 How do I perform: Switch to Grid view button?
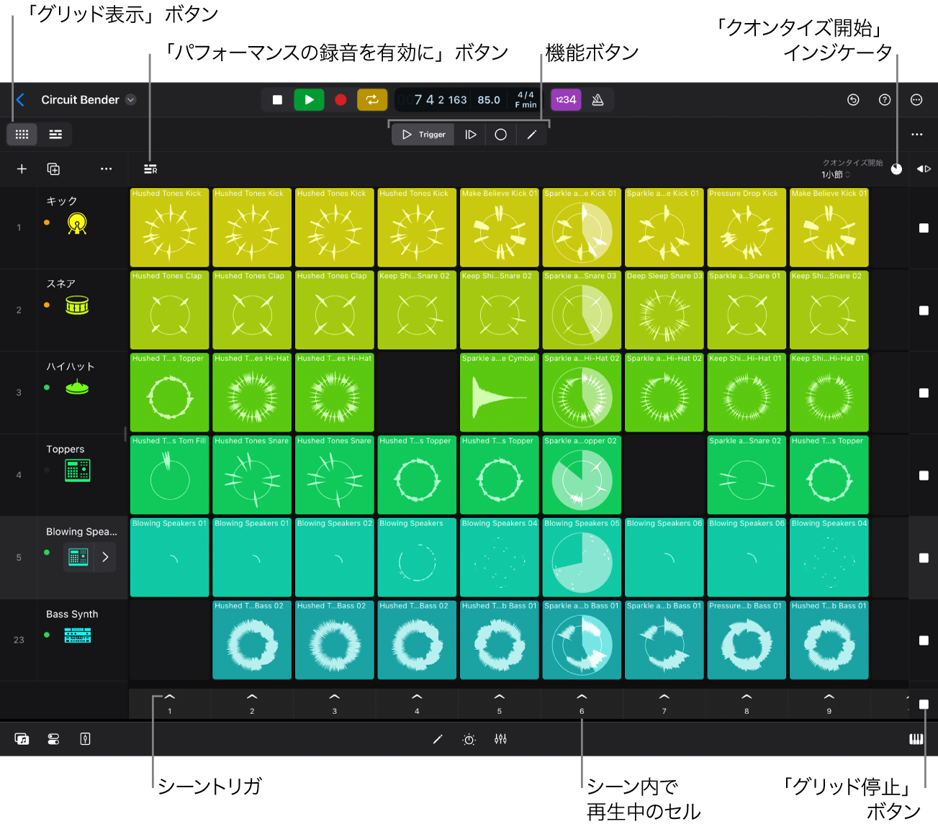[x=22, y=135]
